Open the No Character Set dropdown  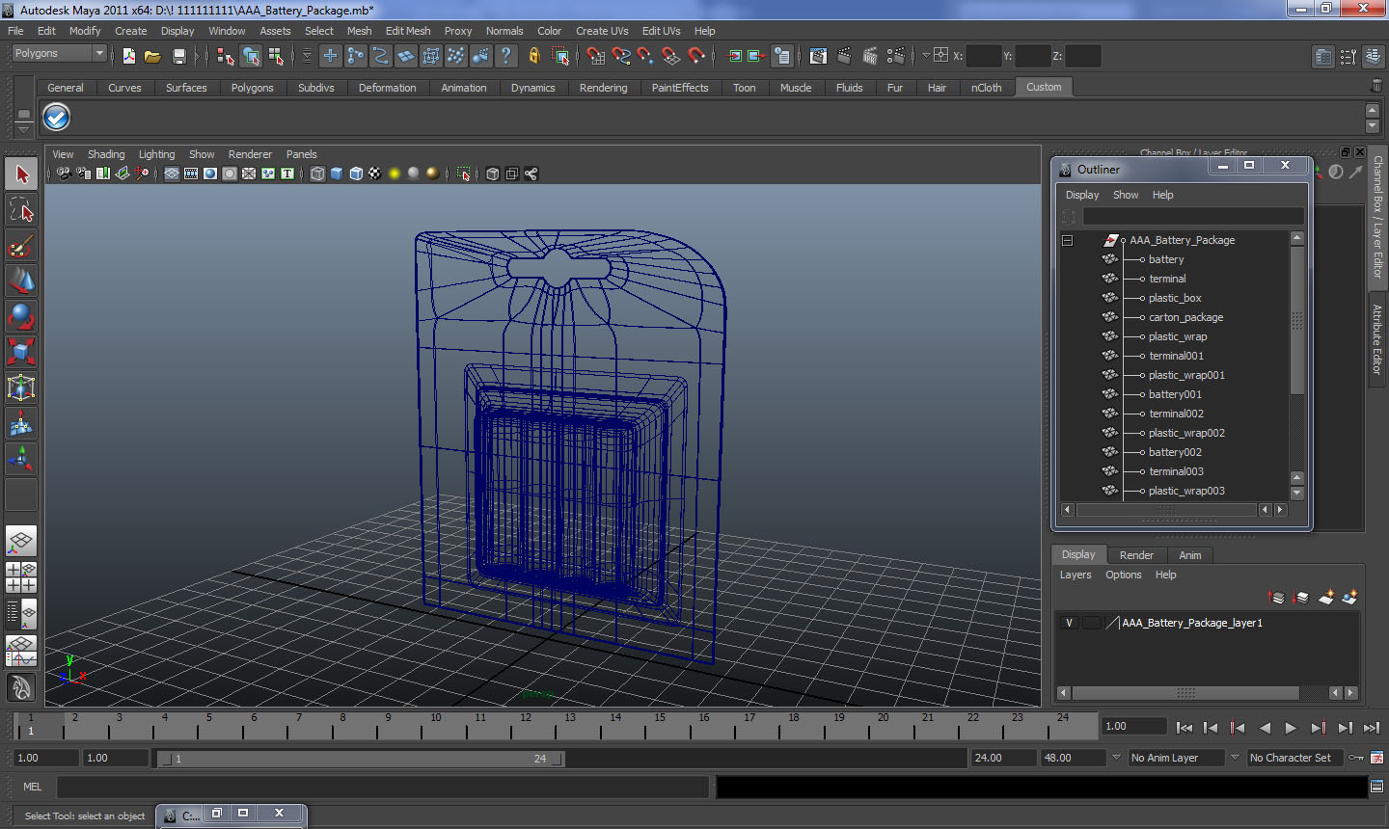pos(1295,758)
